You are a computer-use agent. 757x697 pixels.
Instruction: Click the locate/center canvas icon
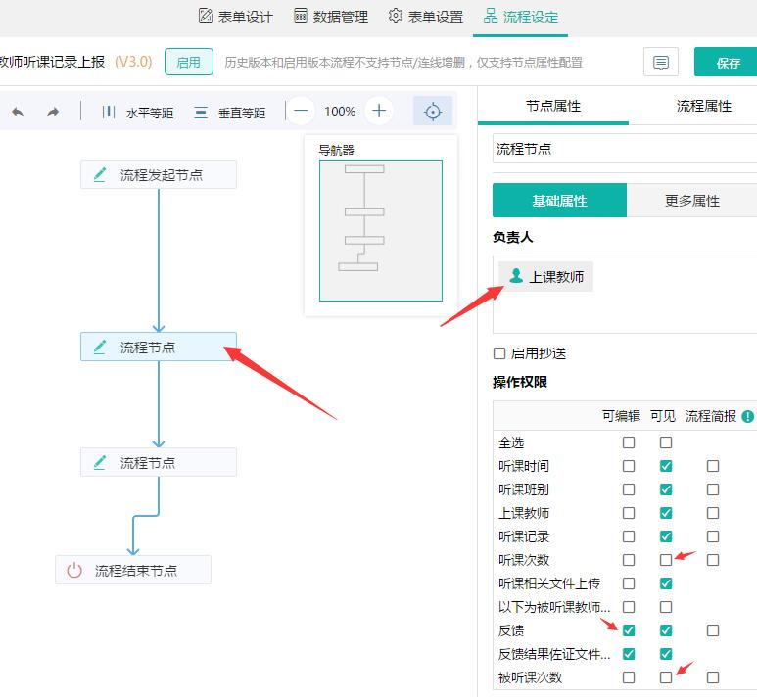pos(433,111)
